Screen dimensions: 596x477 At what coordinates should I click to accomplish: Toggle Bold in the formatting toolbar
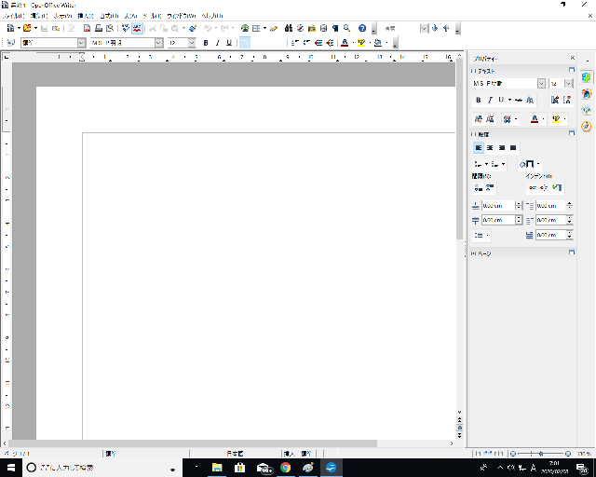205,43
